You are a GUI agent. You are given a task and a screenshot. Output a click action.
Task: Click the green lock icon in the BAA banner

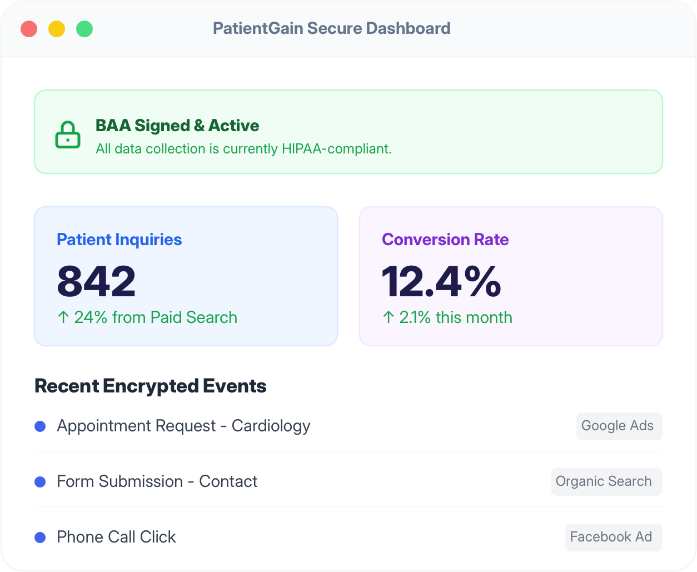pos(68,135)
